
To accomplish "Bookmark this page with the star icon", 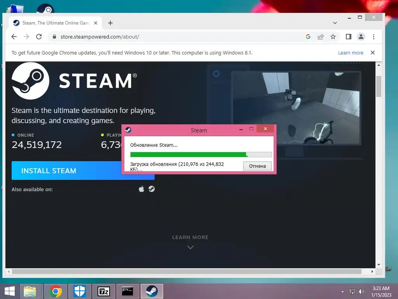I will point(333,37).
